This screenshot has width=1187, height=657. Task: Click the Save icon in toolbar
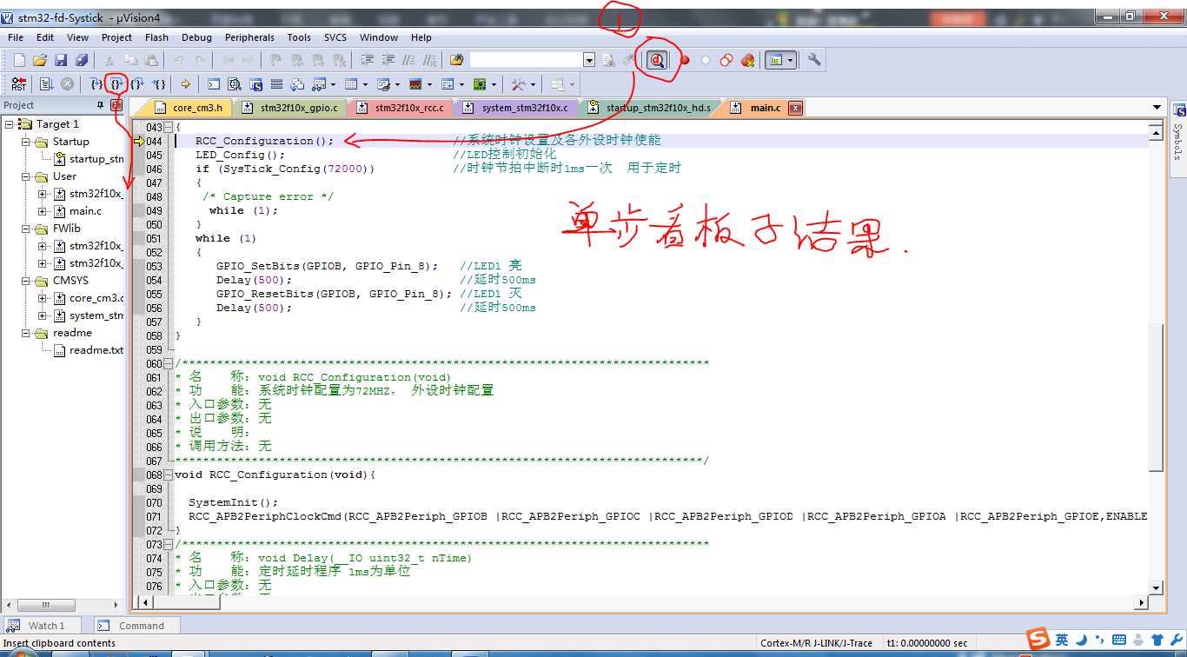[x=61, y=60]
